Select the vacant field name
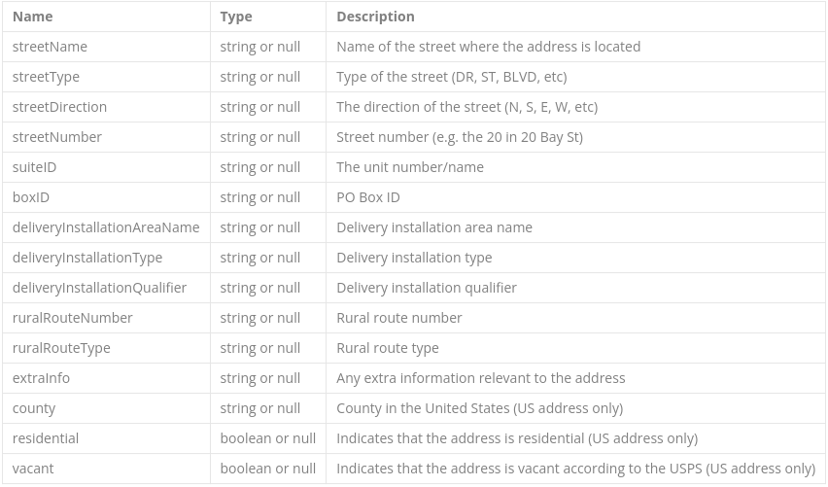 [33, 469]
